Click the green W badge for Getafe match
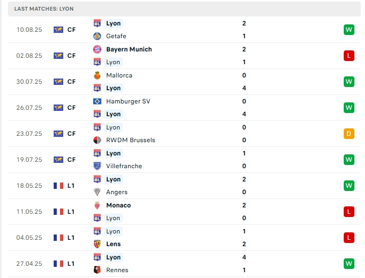The width and height of the screenshot is (365, 278). pos(349,30)
